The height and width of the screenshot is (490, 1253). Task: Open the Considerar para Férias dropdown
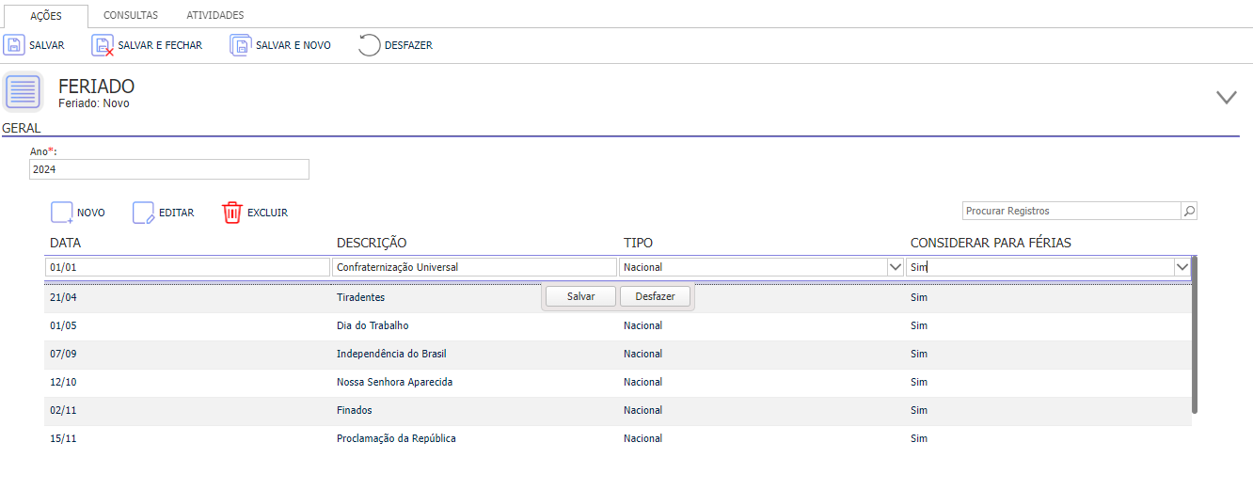tap(1182, 267)
